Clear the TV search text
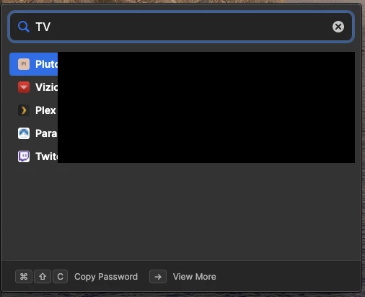 pyautogui.click(x=338, y=27)
